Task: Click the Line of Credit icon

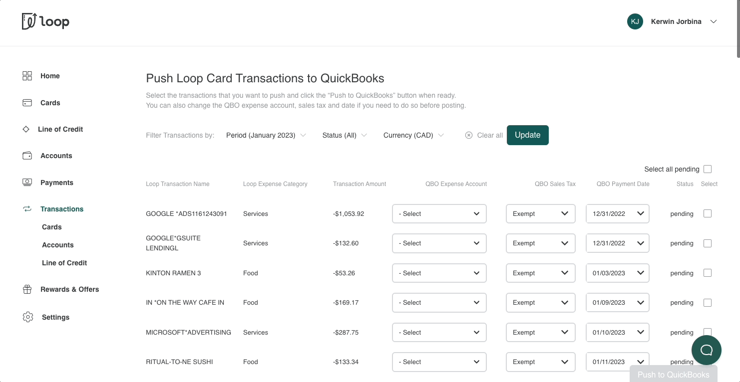Action: click(26, 129)
